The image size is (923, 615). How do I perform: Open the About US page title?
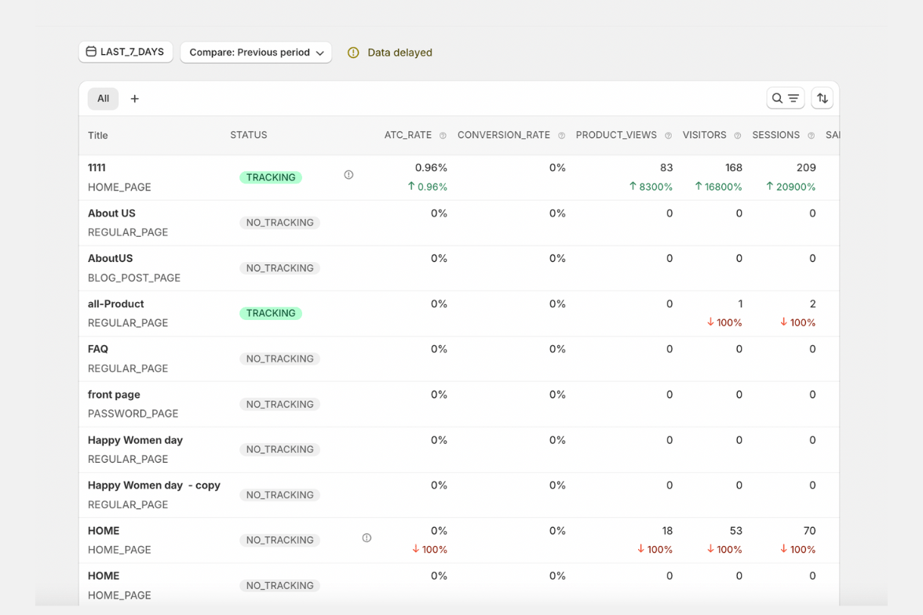coord(111,213)
